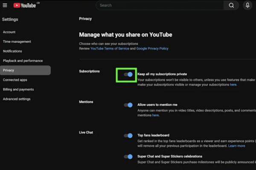The width and height of the screenshot is (256, 170).
Task: Click into the Search field
Action: click(160, 6)
